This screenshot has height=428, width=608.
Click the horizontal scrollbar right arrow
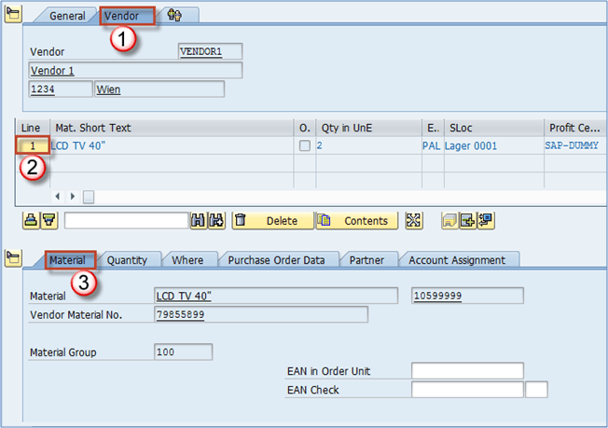tap(72, 197)
